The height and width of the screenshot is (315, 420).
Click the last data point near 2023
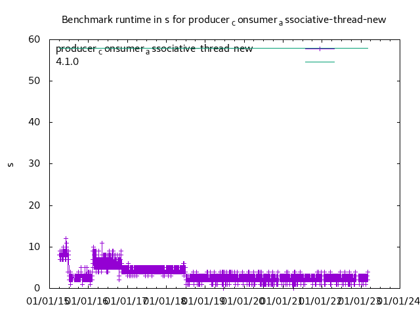[x=367, y=272]
